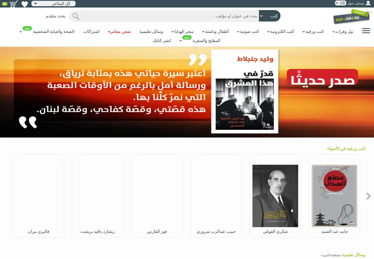
Task: Open the hamburger menu icon
Action: [366, 31]
